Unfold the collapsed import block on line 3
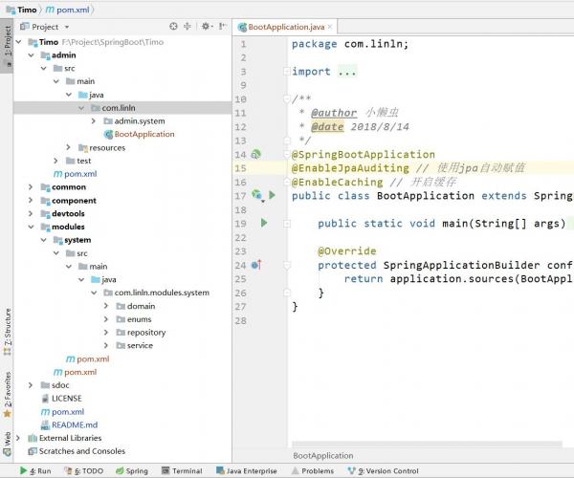 pos(287,72)
